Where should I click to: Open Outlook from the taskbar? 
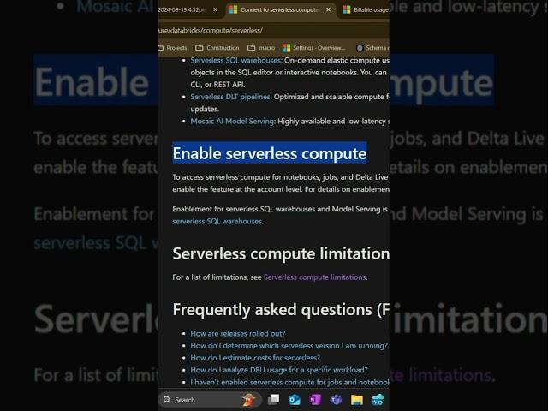click(x=295, y=400)
